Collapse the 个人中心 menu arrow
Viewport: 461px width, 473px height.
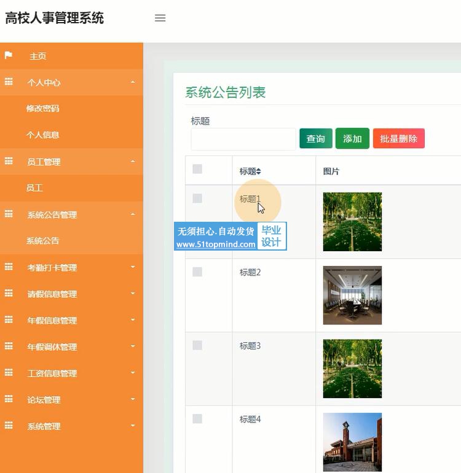pyautogui.click(x=133, y=82)
